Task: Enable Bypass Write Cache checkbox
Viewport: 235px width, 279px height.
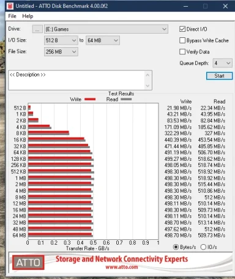Action: (x=182, y=40)
